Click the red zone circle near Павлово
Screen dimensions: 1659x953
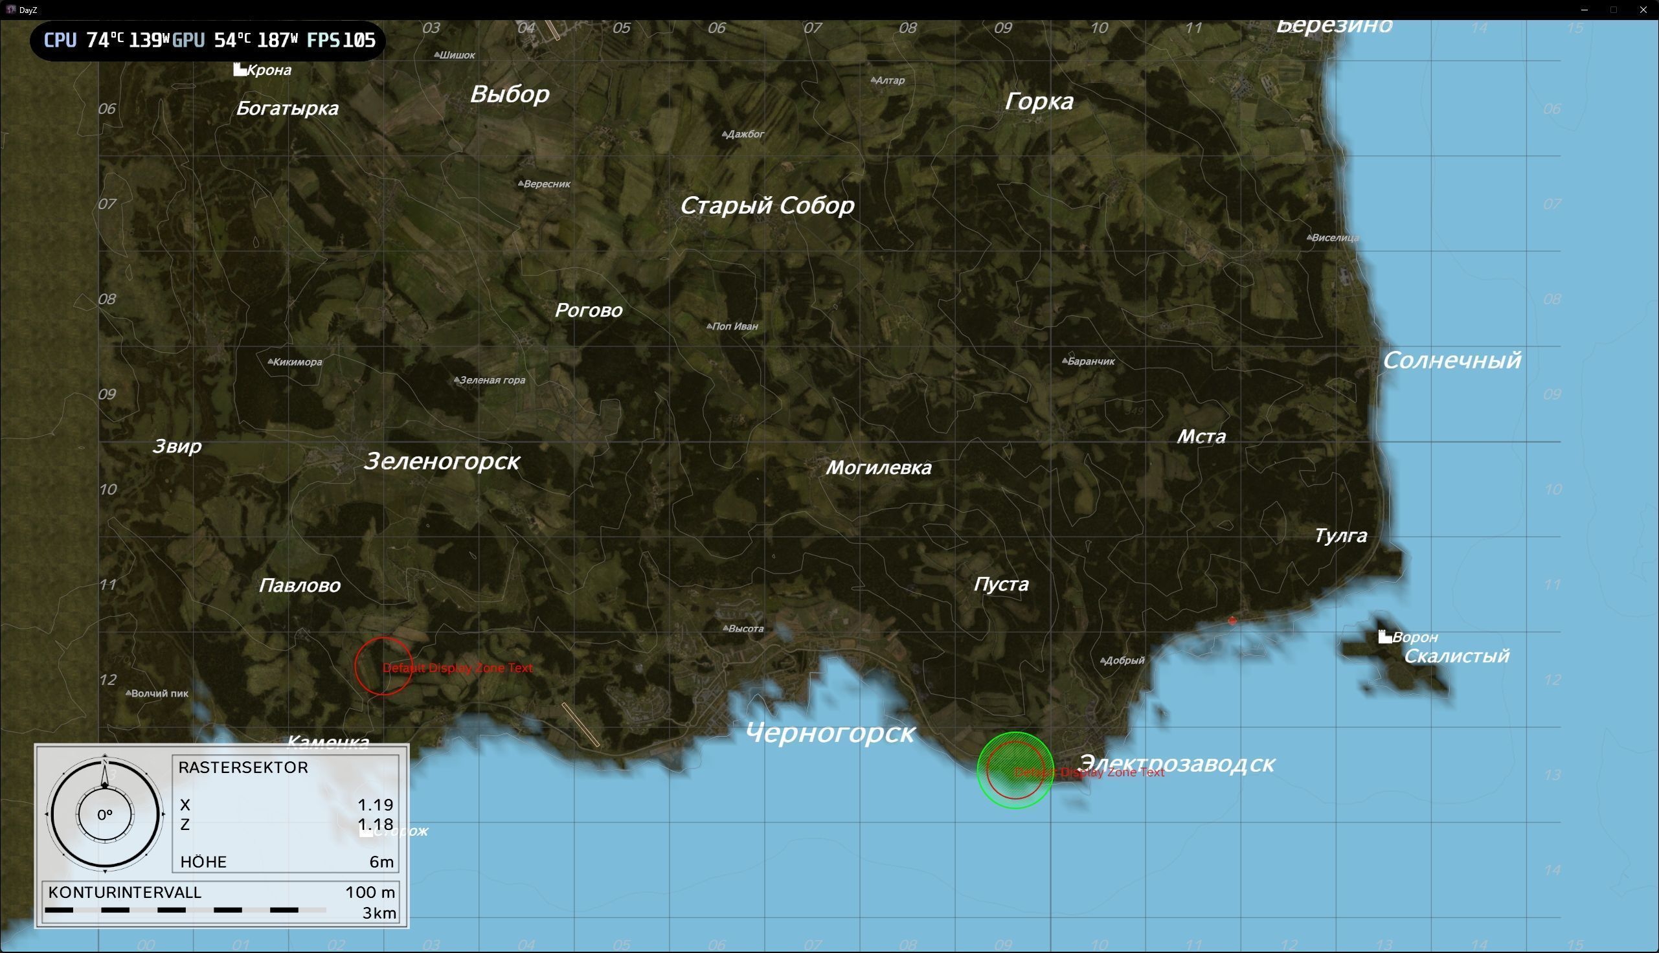[383, 666]
